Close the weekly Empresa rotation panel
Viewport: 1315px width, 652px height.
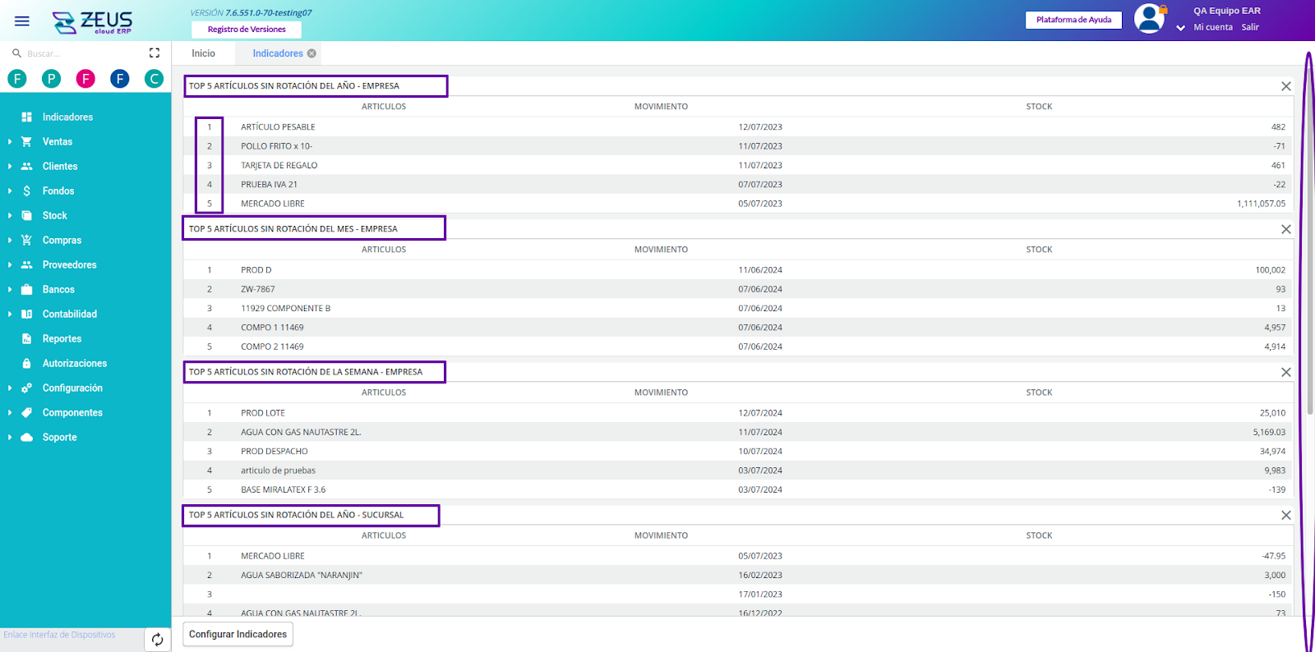[x=1286, y=372]
